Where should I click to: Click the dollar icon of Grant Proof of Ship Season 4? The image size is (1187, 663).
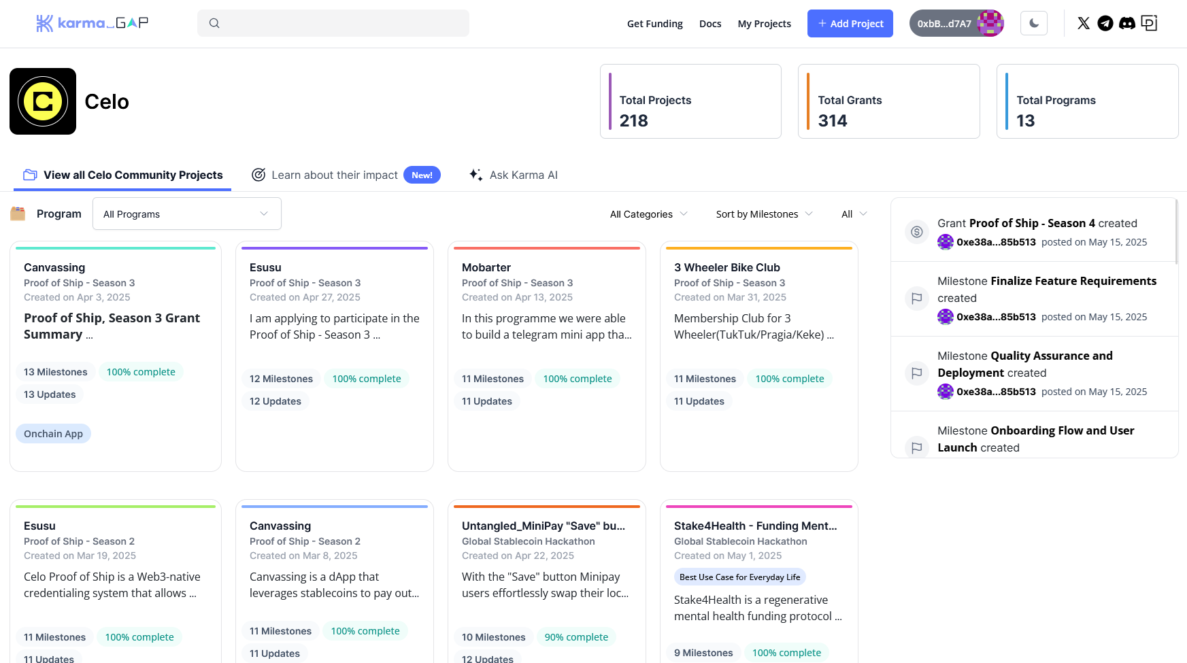917,232
